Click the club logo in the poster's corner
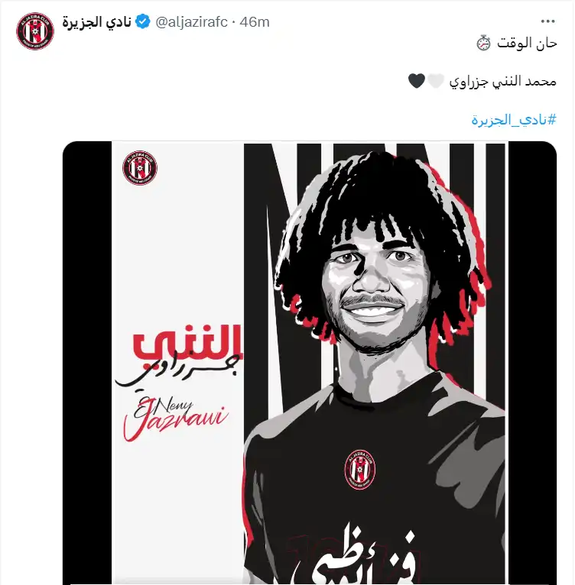 tap(140, 167)
